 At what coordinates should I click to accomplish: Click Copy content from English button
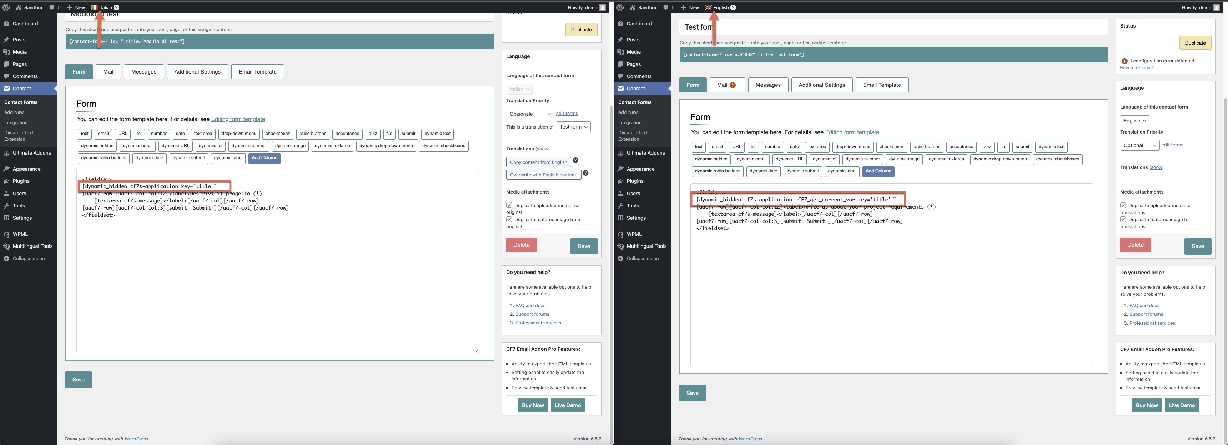538,162
